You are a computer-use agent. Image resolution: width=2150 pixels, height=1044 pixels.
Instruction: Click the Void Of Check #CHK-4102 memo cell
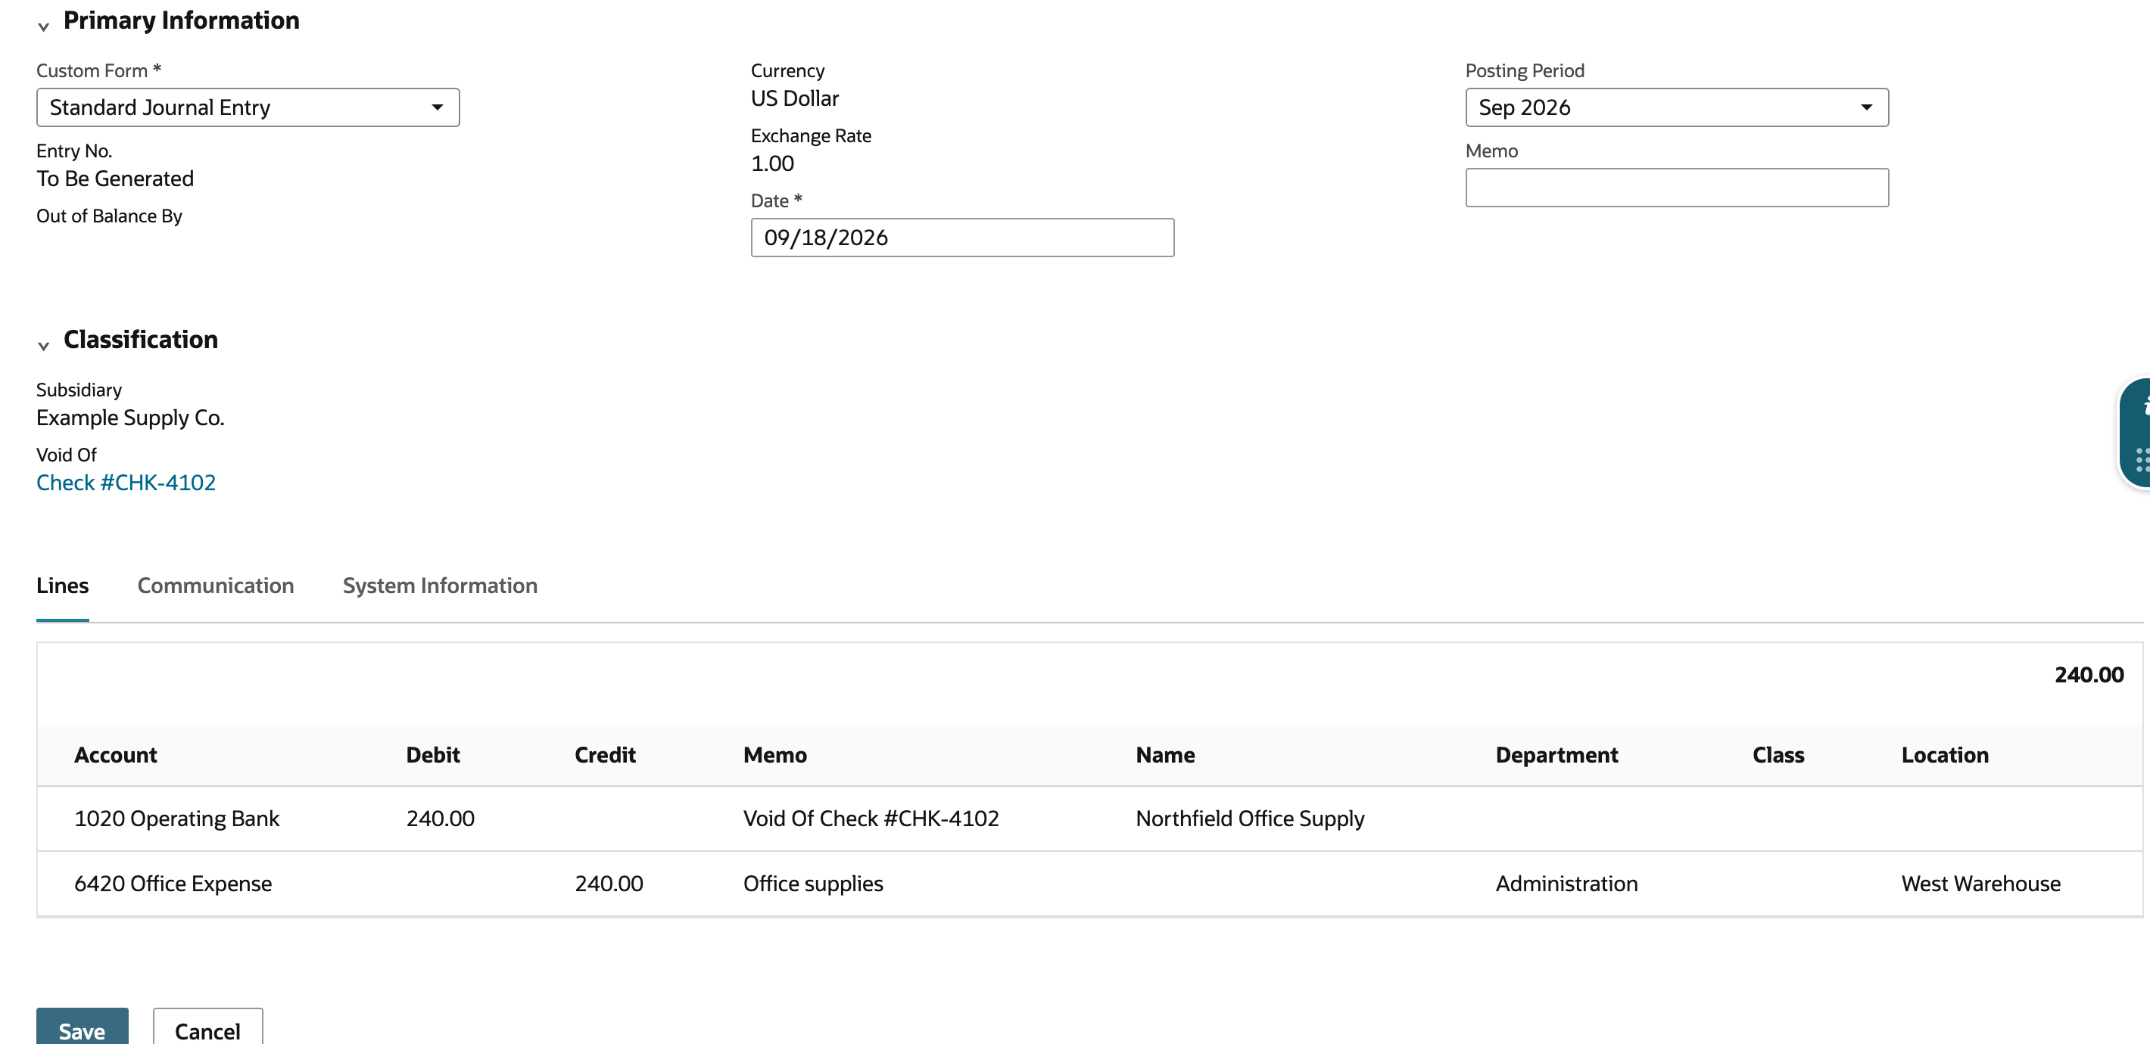[x=871, y=818]
